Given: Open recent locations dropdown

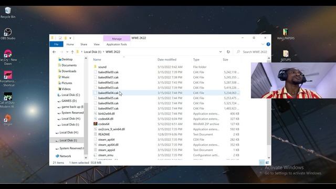Looking at the screenshot, I should click(67, 52).
